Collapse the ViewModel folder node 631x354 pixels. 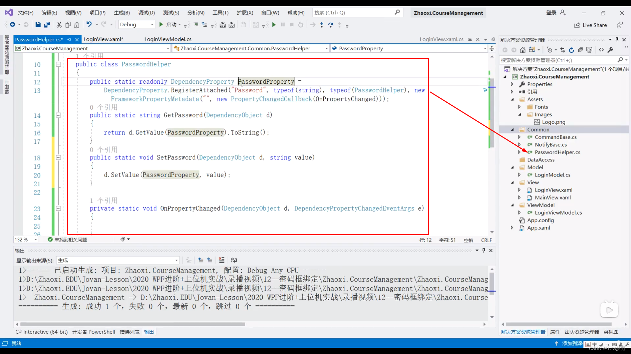tap(512, 205)
